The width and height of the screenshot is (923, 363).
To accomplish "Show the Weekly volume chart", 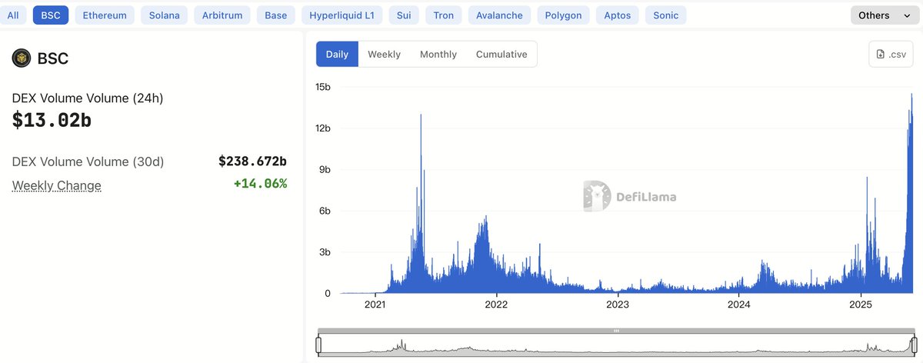I will [384, 54].
